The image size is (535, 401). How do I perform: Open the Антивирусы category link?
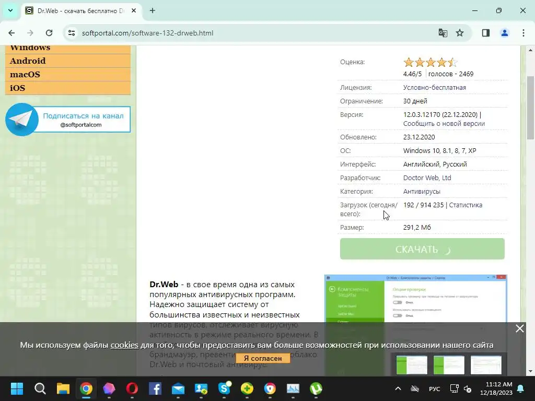422,191
